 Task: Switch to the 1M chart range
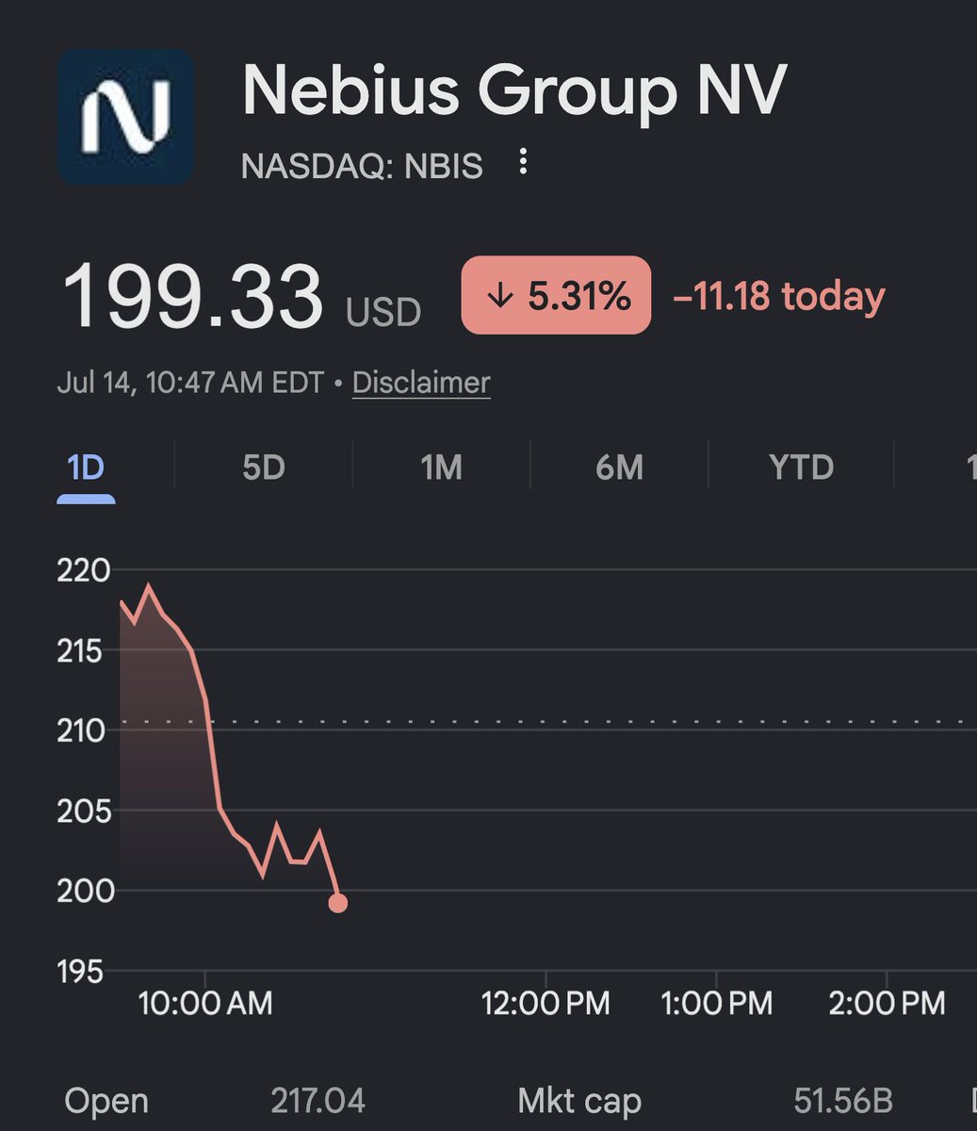(441, 467)
